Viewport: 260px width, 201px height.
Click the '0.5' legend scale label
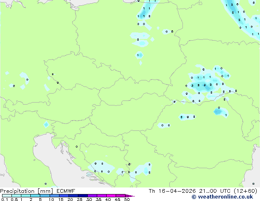click(14, 199)
